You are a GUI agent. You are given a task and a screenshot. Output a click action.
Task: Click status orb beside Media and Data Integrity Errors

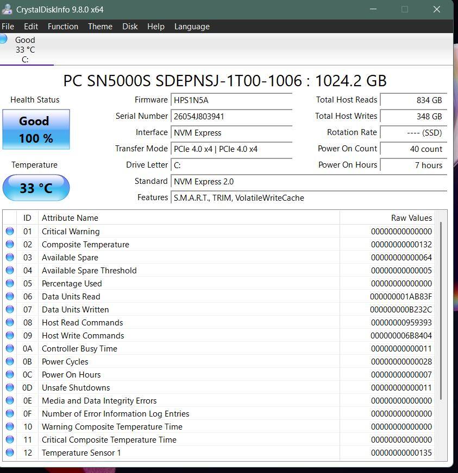point(10,400)
